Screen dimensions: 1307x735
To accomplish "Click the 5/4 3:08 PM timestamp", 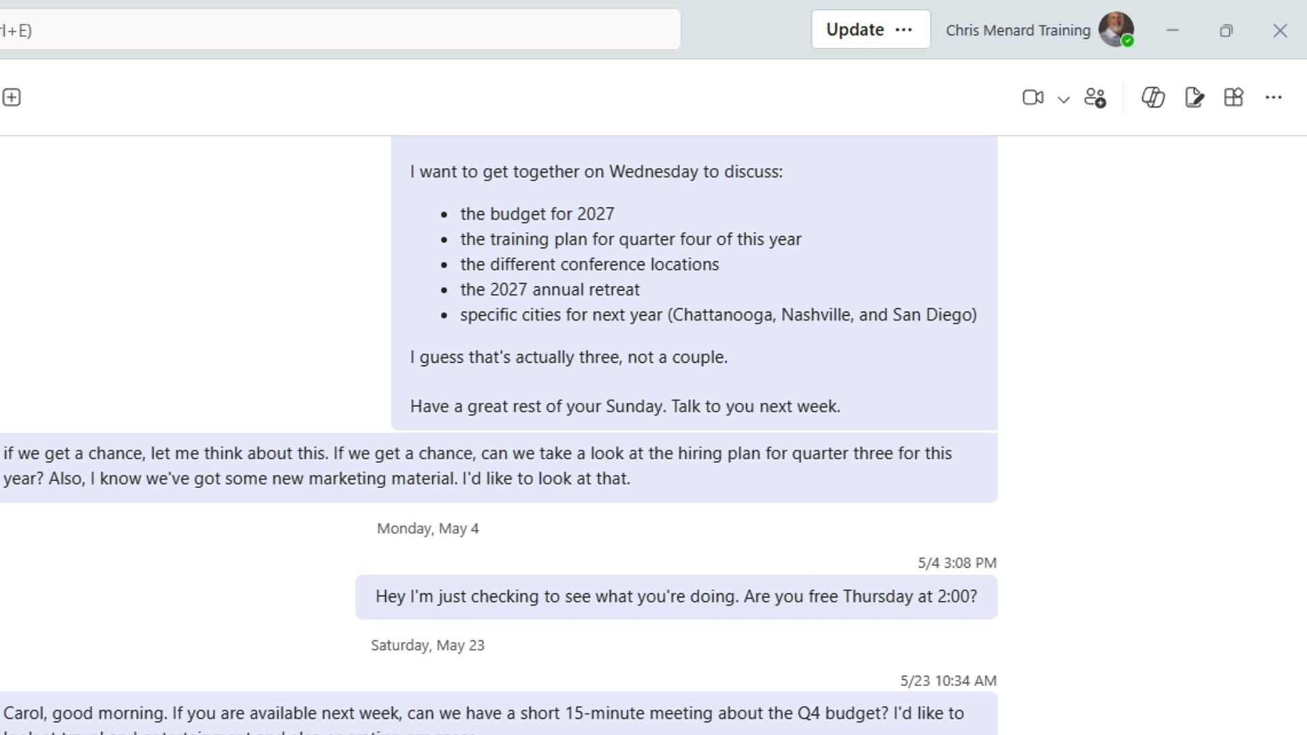I will click(x=957, y=563).
